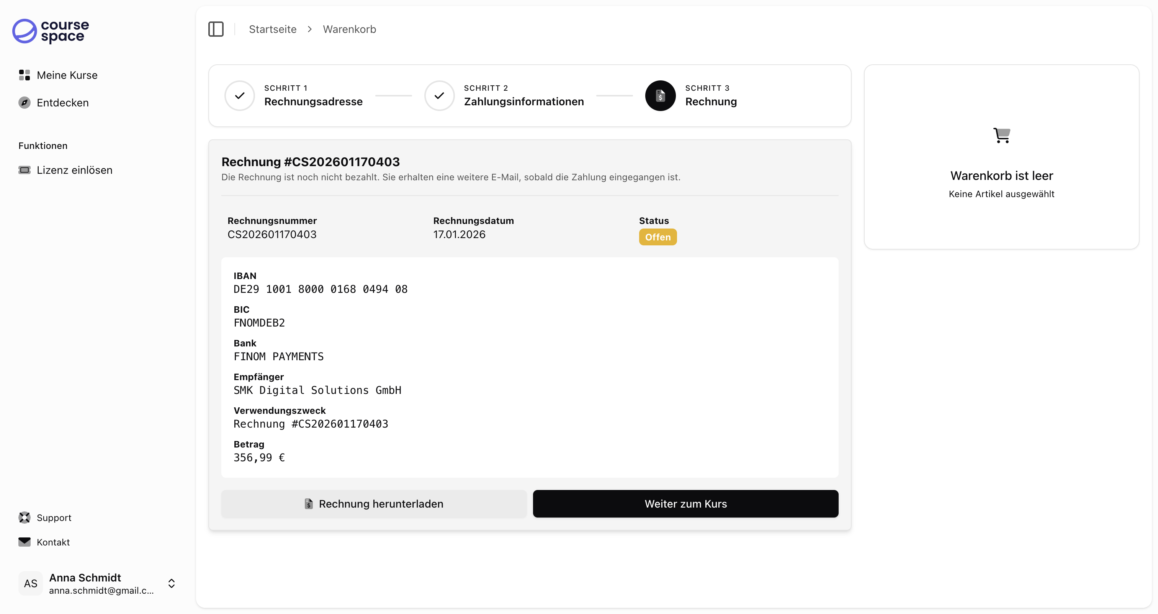Go to Warenkorb breadcrumb
This screenshot has width=1158, height=614.
[x=349, y=29]
